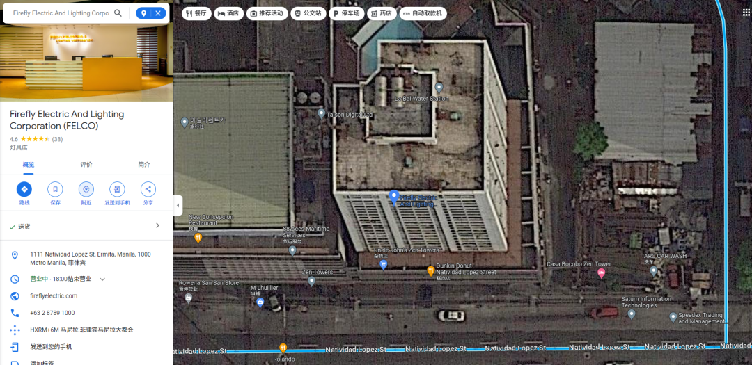Click the phone number +63 2 8789 1000

[x=52, y=313]
